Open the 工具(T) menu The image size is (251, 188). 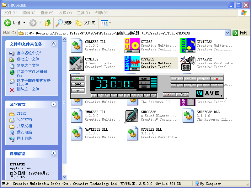pos(83,13)
